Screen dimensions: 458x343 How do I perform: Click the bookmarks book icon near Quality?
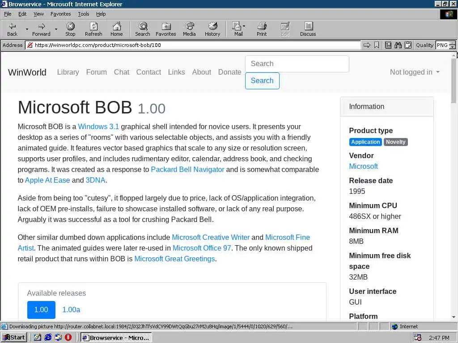click(388, 45)
